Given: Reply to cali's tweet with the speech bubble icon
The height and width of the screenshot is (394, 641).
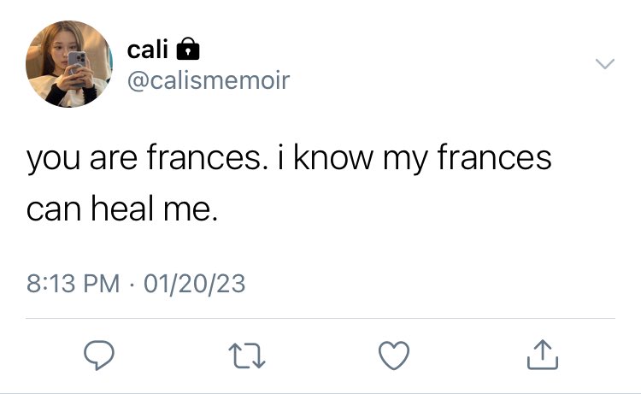Looking at the screenshot, I should tap(99, 355).
